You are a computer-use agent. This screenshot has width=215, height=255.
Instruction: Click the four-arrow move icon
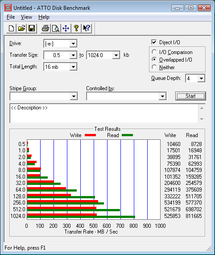[66, 29]
